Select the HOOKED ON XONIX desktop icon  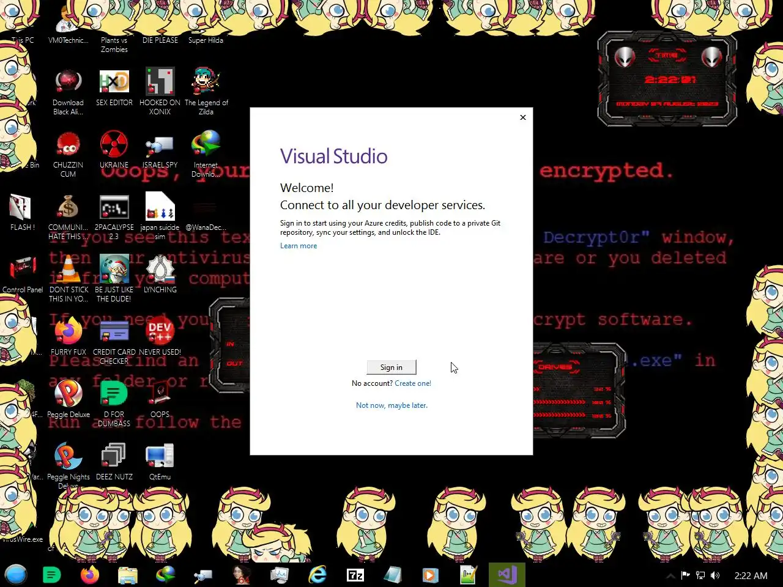click(x=160, y=92)
